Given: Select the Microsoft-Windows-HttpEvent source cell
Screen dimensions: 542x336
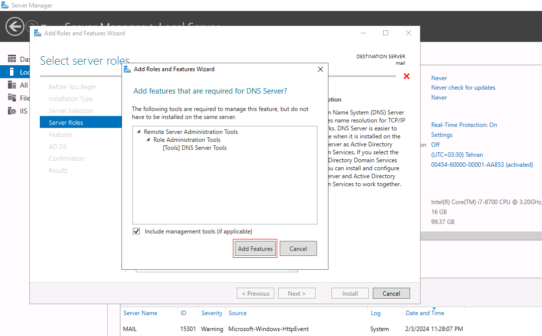Looking at the screenshot, I should [269, 329].
